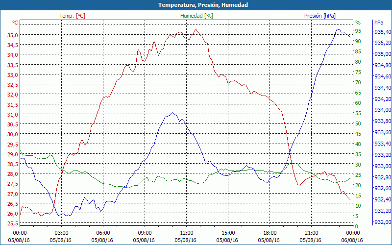Screen dimensions: 392x245
Task: Click the 95 humidity axis value
Action: click(358, 31)
